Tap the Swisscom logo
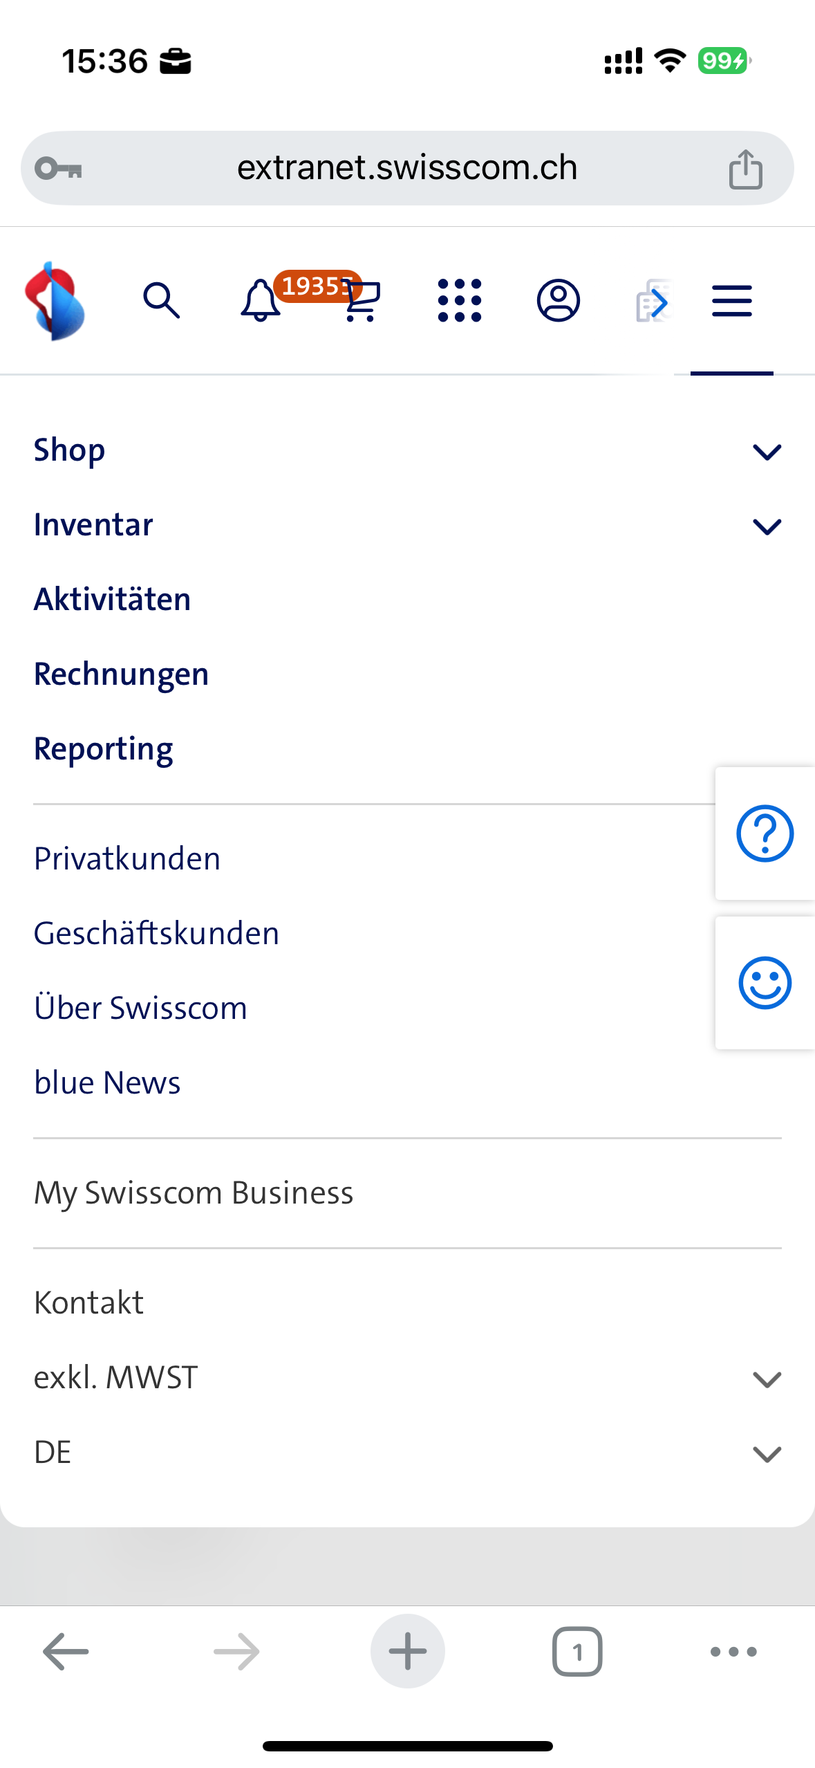The height and width of the screenshot is (1768, 815). pos(55,301)
